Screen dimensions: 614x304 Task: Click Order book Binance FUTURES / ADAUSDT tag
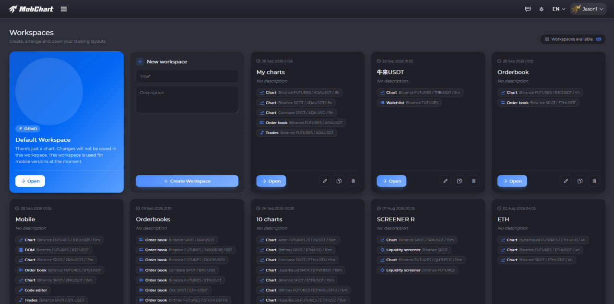[x=301, y=123]
